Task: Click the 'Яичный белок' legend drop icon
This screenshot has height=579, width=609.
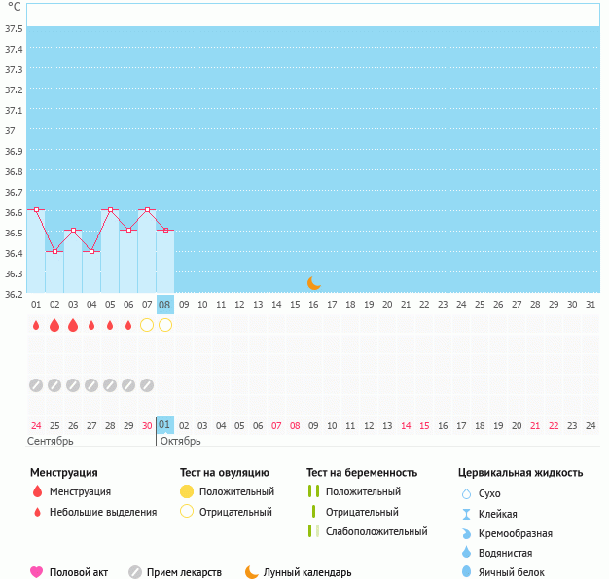Action: point(466,572)
